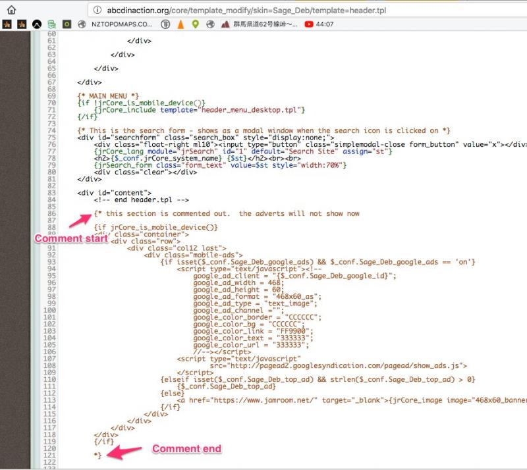Click the black circular bookmark icon
The image size is (527, 470).
click(37, 24)
